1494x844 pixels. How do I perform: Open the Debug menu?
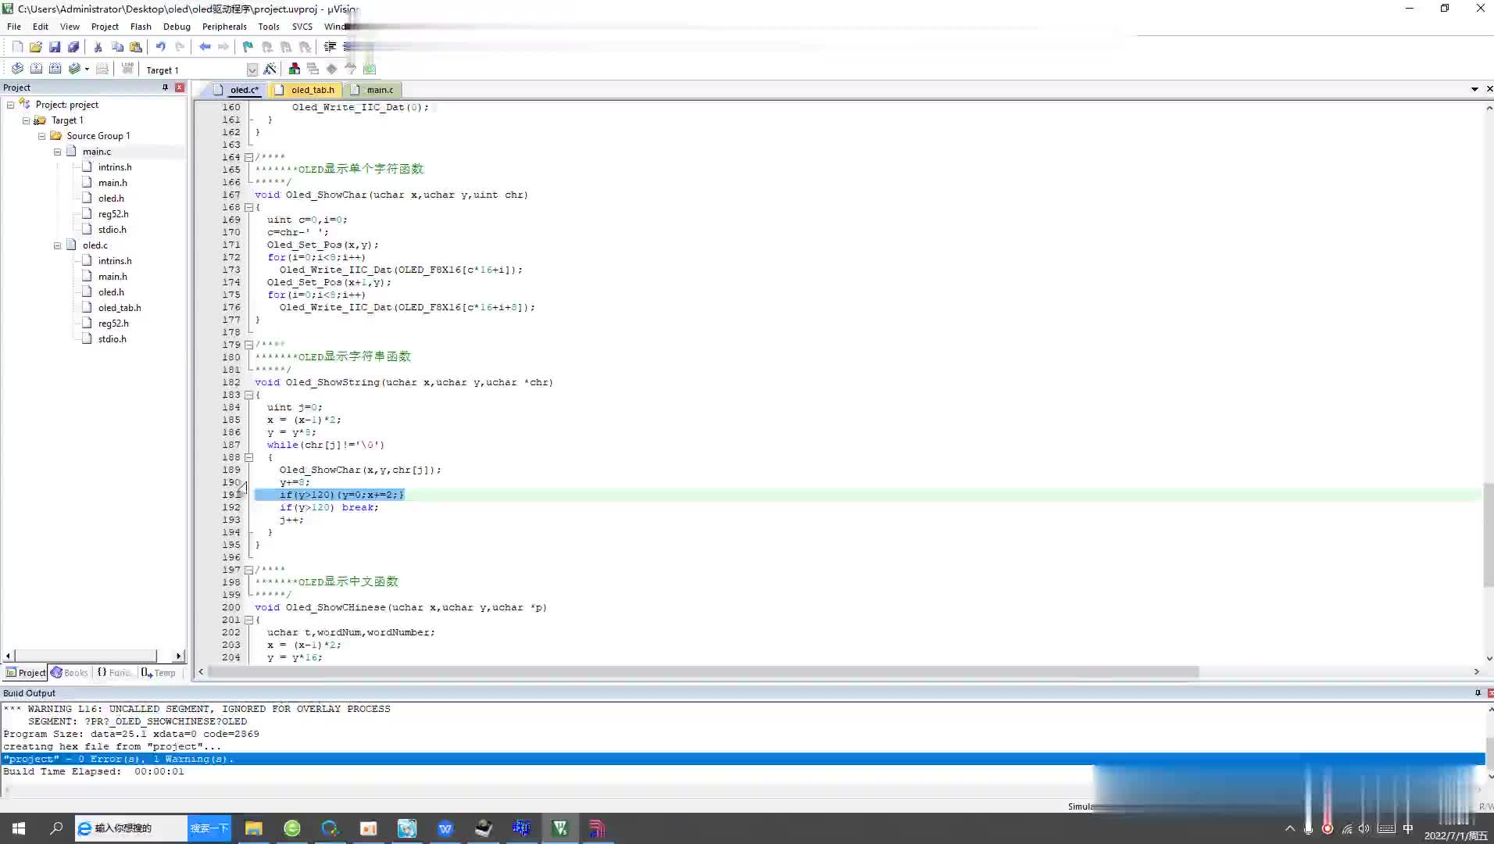click(x=177, y=27)
